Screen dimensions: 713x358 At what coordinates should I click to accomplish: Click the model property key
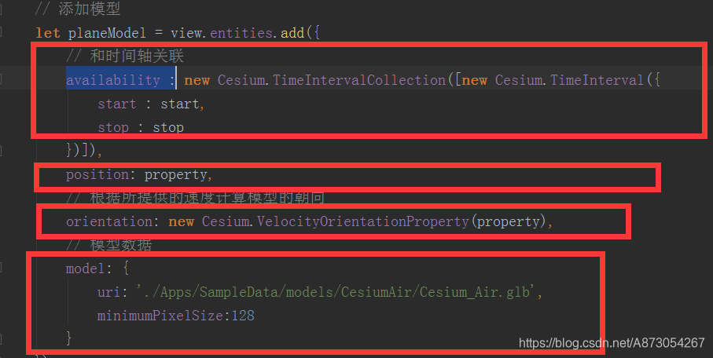[86, 268]
